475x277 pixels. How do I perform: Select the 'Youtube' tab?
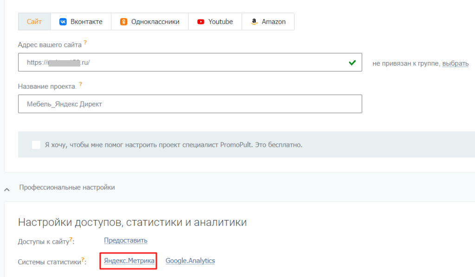point(220,22)
